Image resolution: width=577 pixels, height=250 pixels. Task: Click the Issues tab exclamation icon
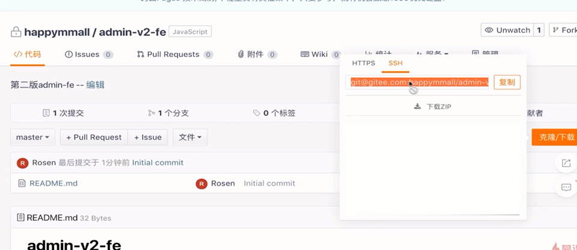coord(69,55)
